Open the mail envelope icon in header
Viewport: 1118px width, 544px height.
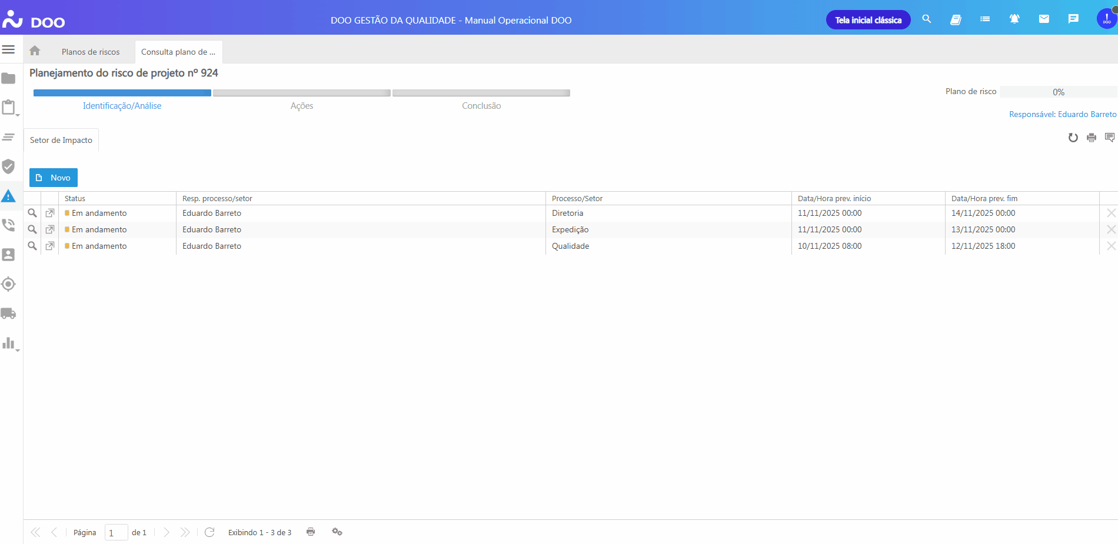pos(1044,19)
